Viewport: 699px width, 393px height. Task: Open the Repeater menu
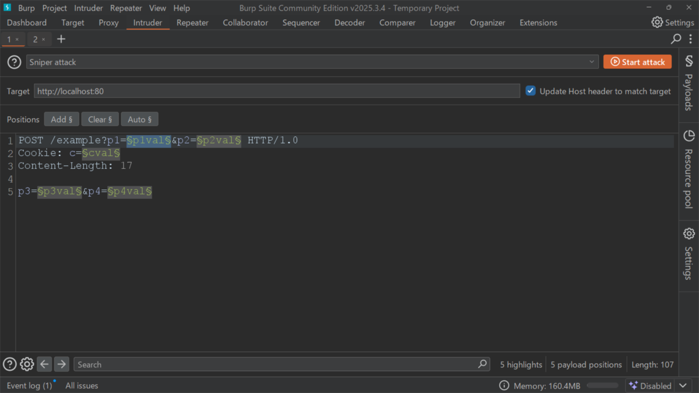[x=126, y=8]
